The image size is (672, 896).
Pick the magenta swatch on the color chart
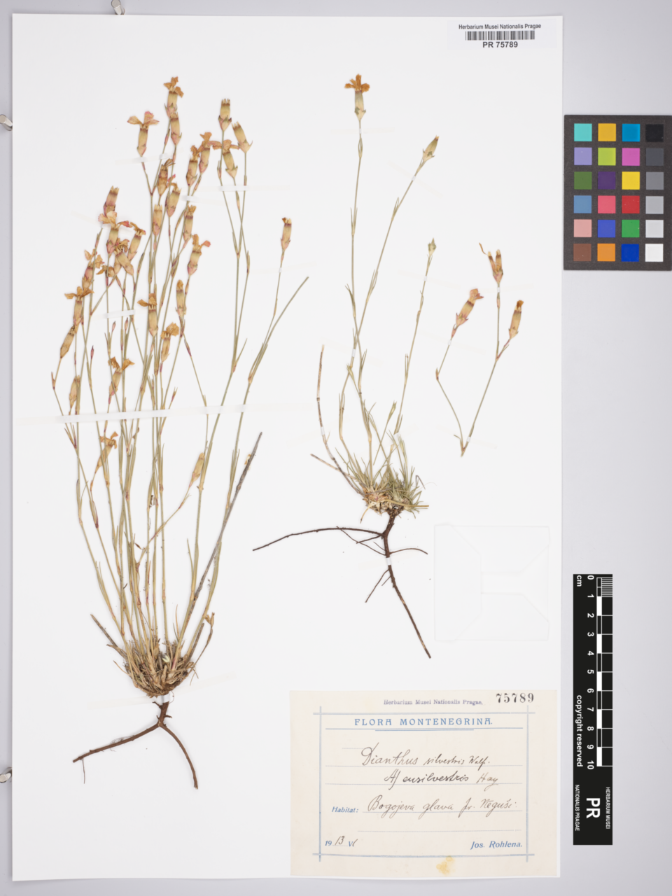pos(630,156)
